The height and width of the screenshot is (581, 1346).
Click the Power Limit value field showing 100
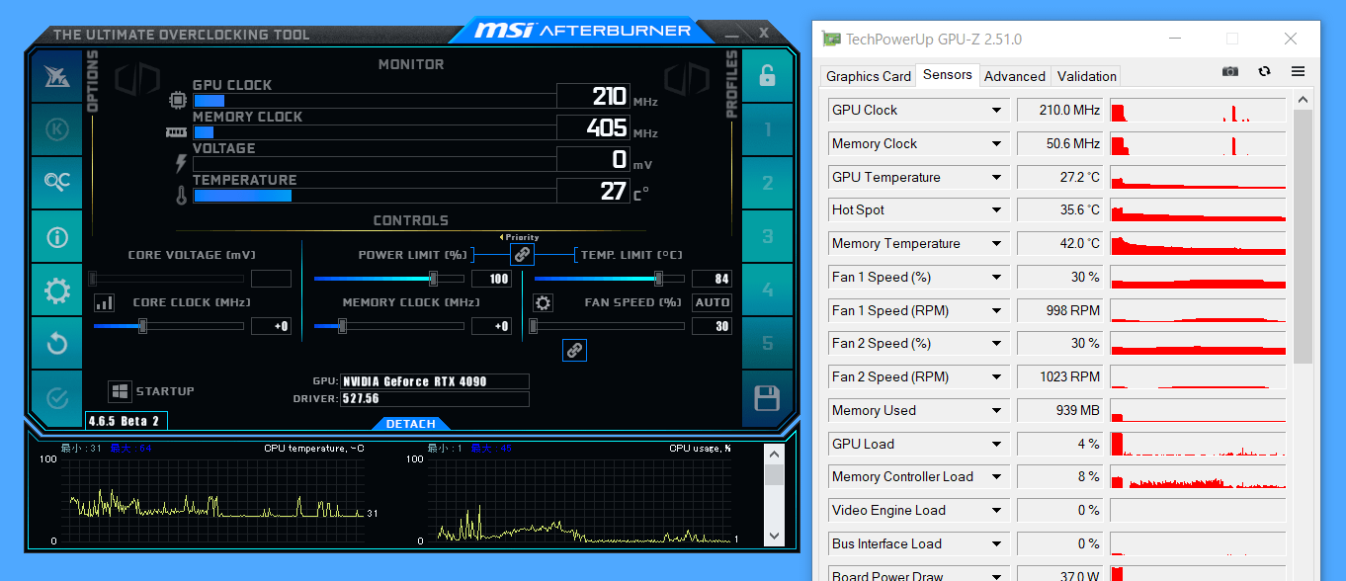coord(491,279)
